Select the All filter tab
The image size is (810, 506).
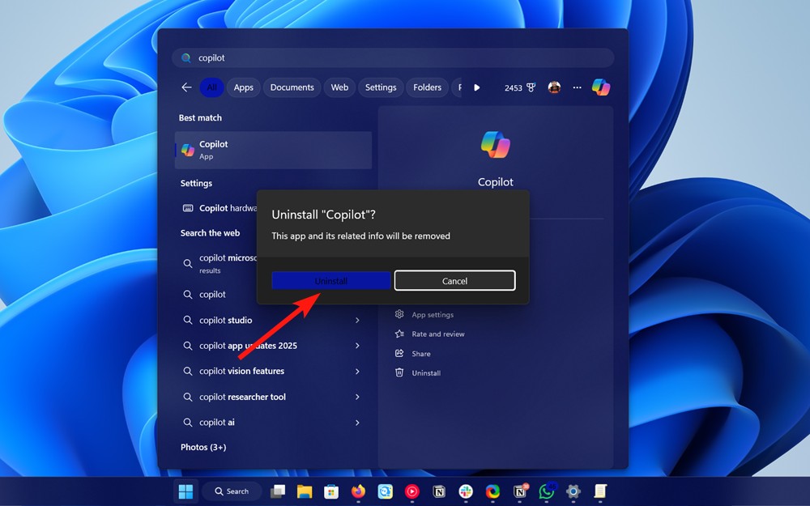[211, 87]
